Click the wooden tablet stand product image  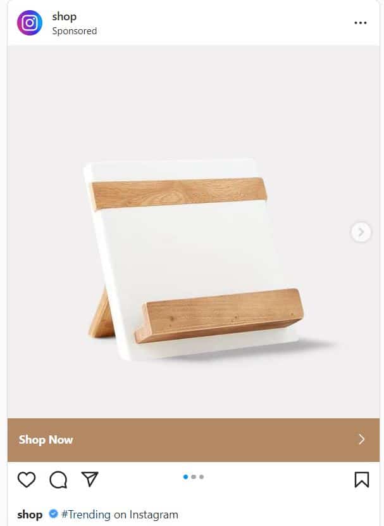click(194, 260)
